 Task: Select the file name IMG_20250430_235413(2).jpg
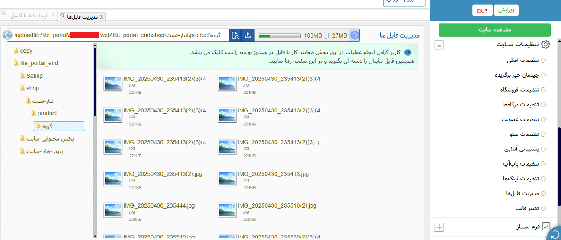163,174
